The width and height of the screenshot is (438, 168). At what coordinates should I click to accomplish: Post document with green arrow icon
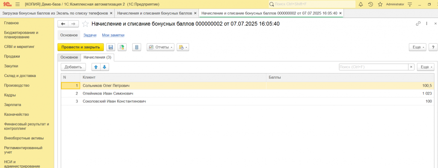[122, 47]
